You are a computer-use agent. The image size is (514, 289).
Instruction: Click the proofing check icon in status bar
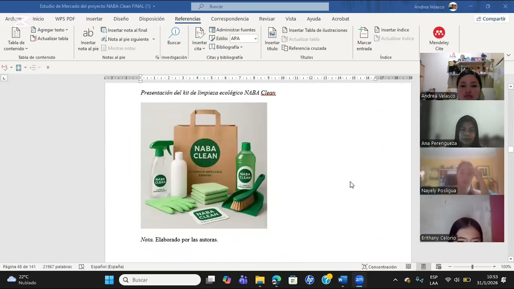82,267
